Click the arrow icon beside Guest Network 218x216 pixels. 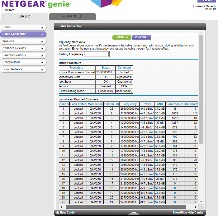pos(42,70)
